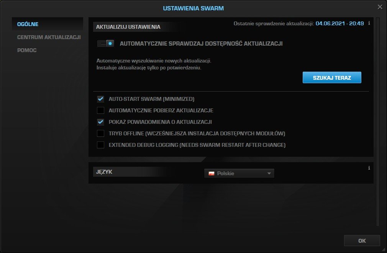The width and height of the screenshot is (387, 253).
Task: Close the Ustawienia Swarm window
Action: point(380,7)
